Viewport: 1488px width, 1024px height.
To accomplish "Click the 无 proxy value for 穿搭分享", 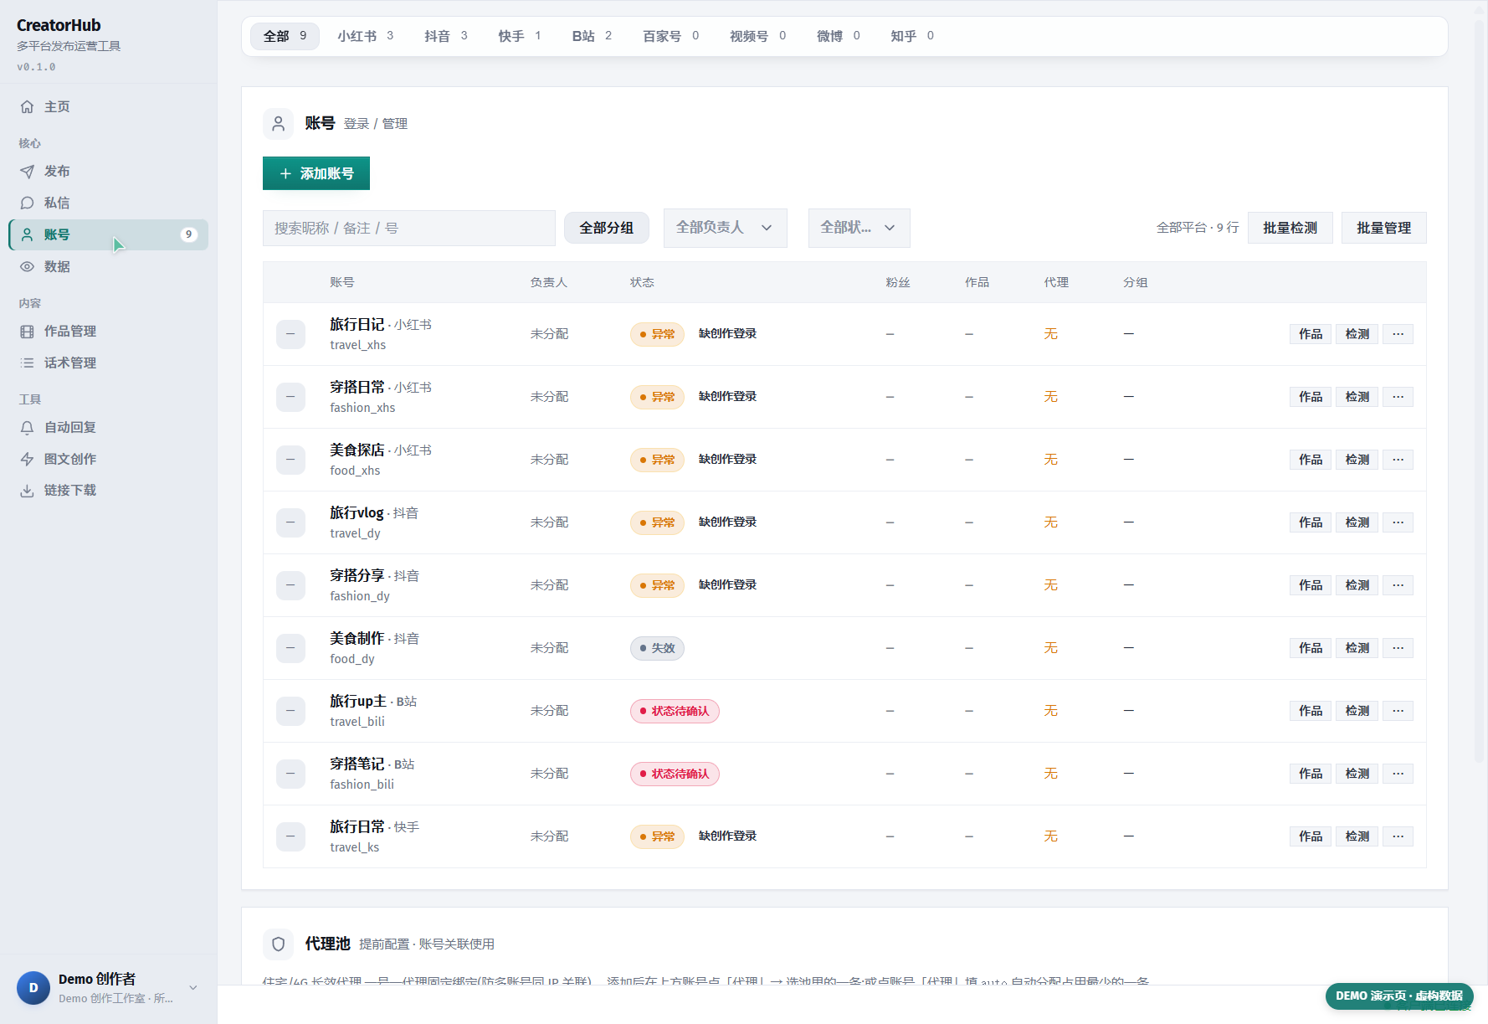I will 1050,585.
